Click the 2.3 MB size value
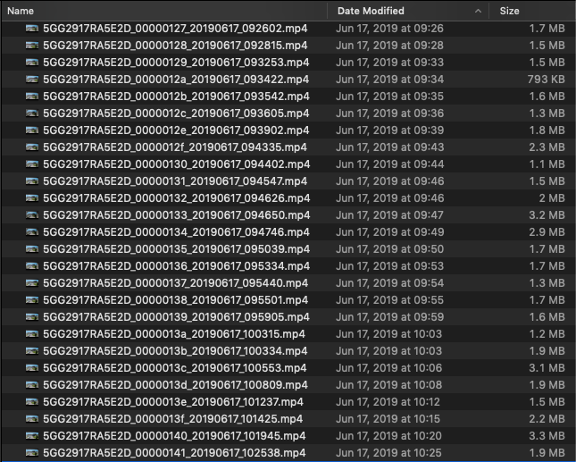This screenshot has width=576, height=462. coord(547,147)
